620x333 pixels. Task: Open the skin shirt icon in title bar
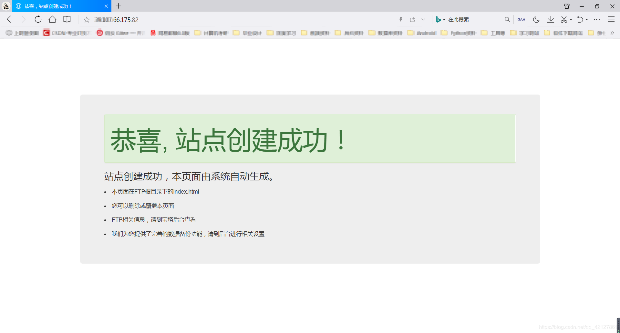[x=566, y=6]
